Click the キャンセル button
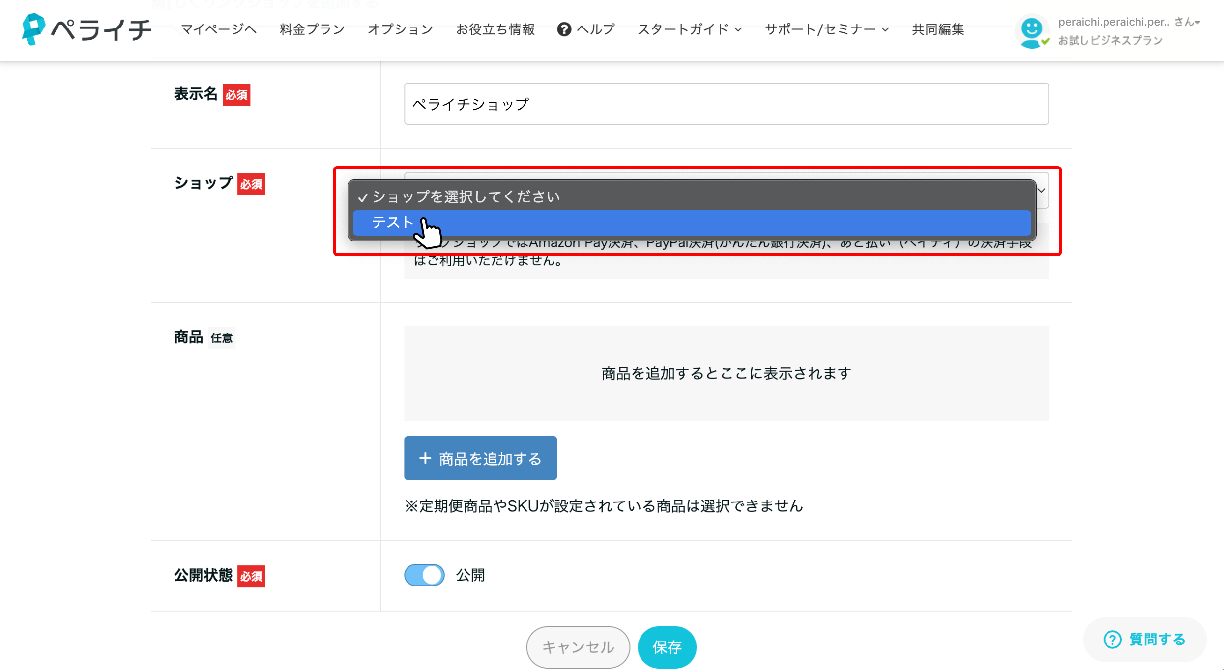Screen dimensions: 1224x670 pyautogui.click(x=578, y=647)
